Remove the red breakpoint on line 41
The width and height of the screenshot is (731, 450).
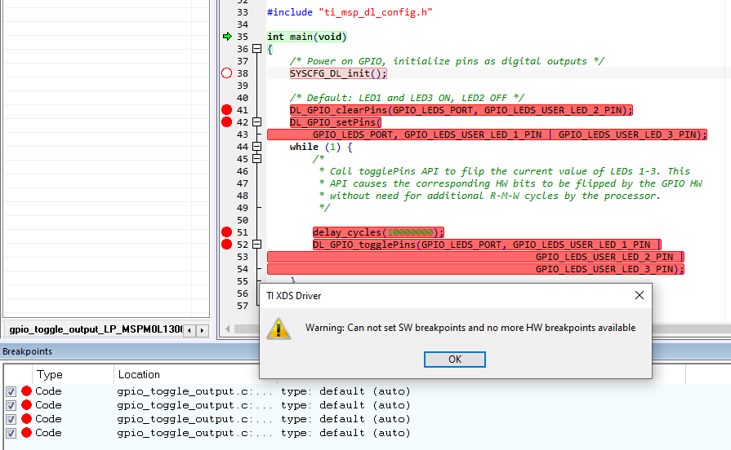[227, 110]
